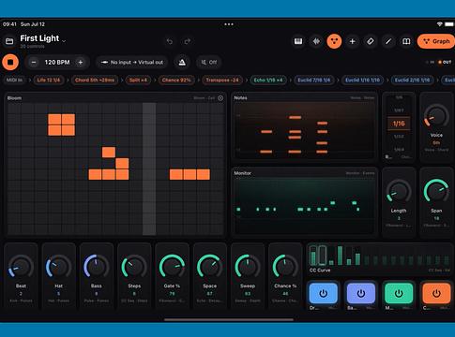455x337 pixels.
Task: Undo the last action
Action: (x=170, y=41)
